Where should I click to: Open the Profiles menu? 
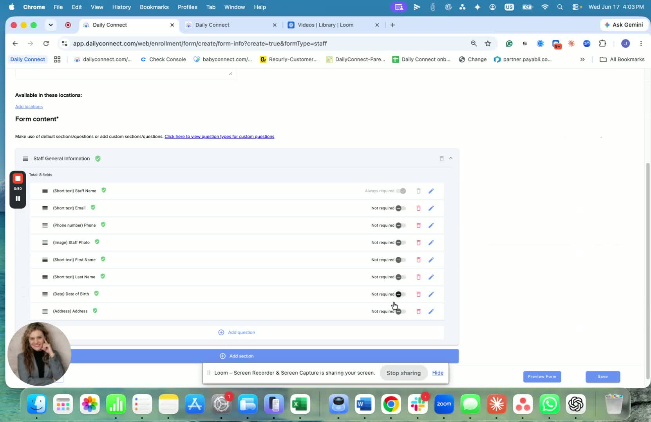(187, 7)
